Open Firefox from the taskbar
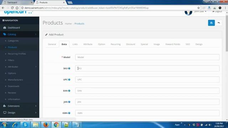The width and height of the screenshot is (228, 128). click(x=46, y=125)
